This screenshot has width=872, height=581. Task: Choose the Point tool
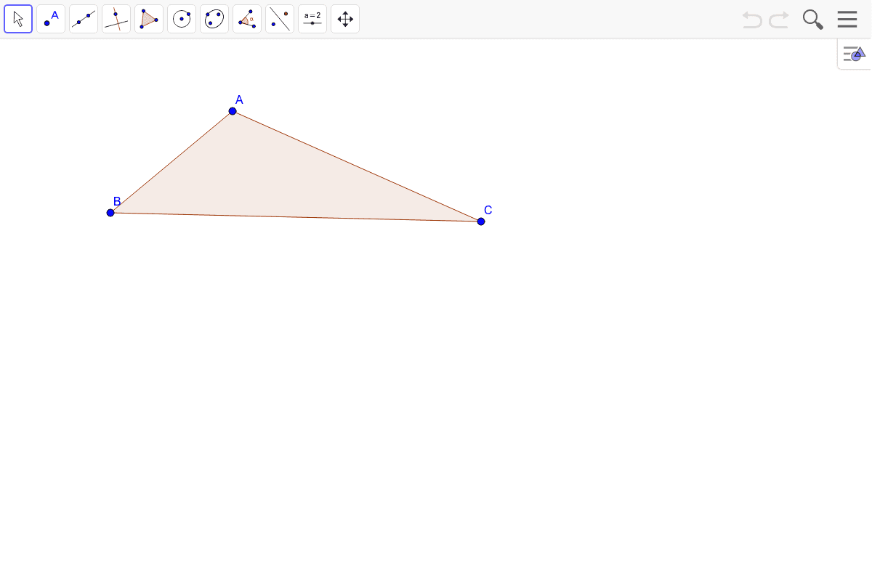tap(51, 19)
